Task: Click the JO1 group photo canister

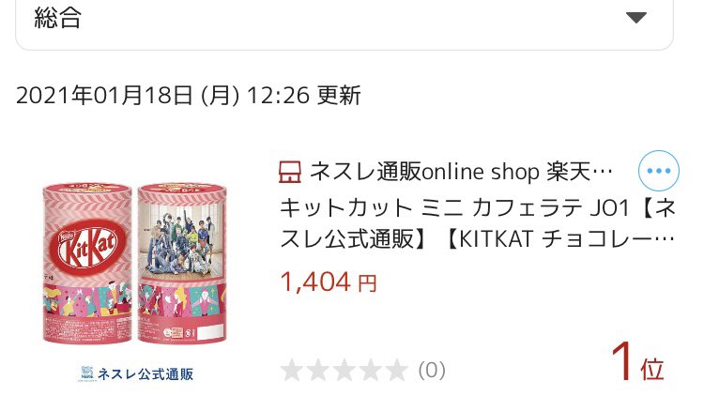Action: (182, 263)
